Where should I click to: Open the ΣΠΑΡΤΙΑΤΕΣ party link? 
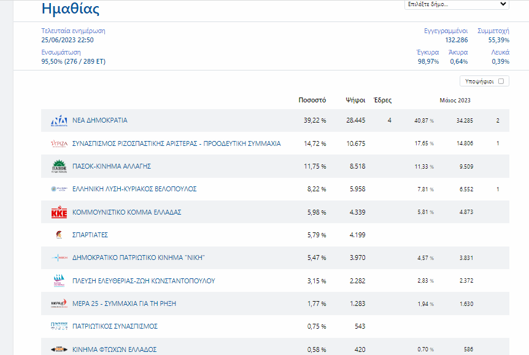click(x=90, y=235)
